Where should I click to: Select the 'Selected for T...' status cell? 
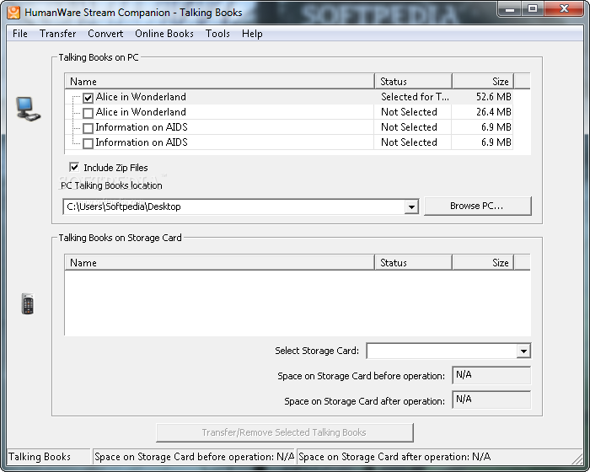pos(415,97)
